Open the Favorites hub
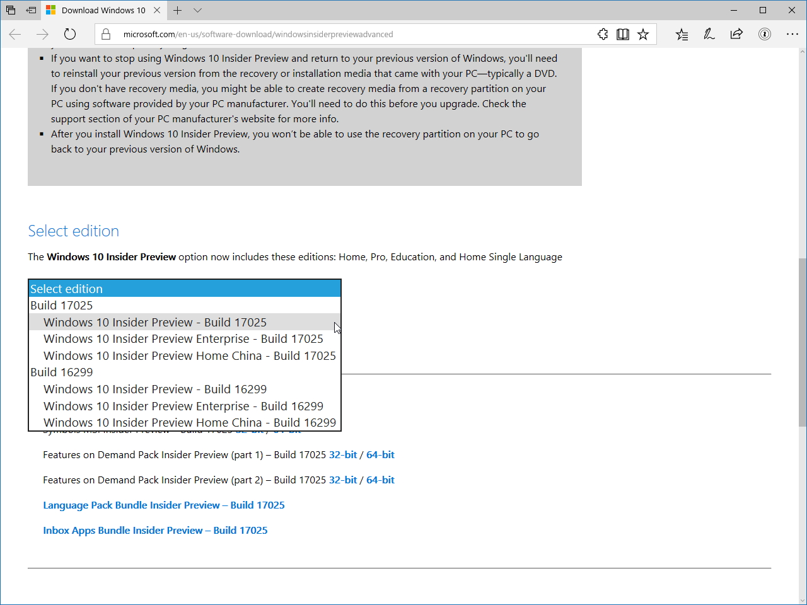Image resolution: width=807 pixels, height=605 pixels. point(682,34)
